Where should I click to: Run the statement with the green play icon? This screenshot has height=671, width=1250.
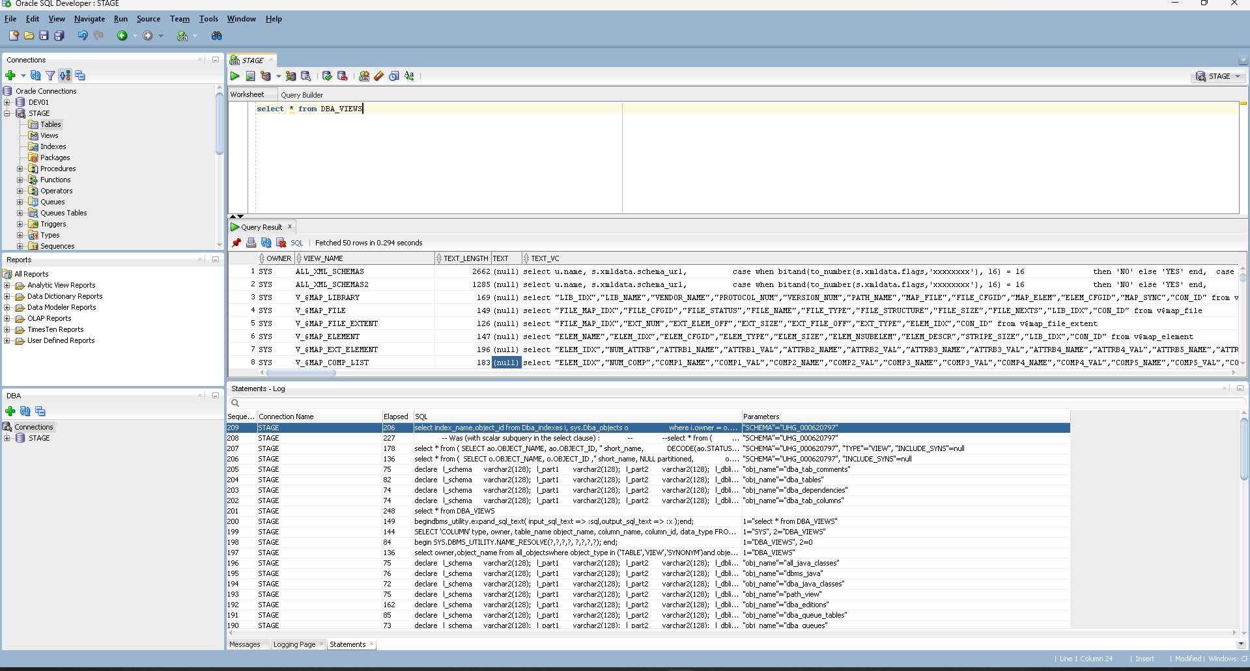(x=235, y=76)
